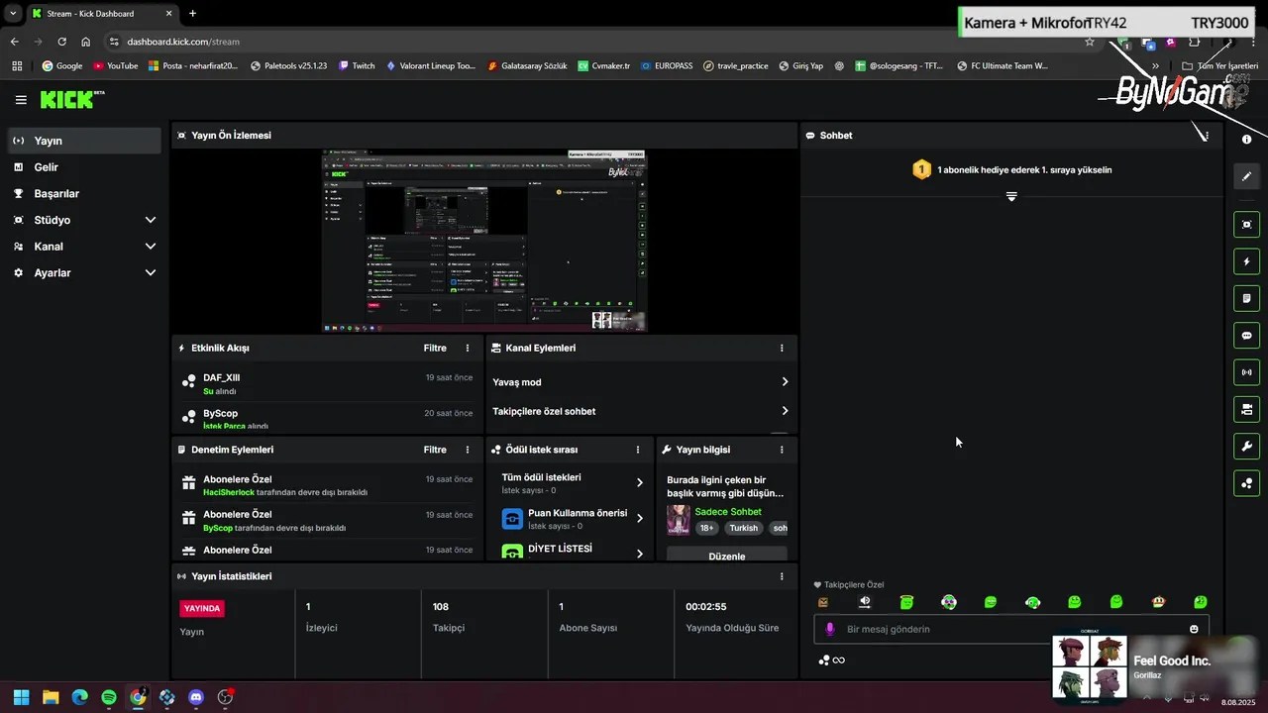Select the ByScop activity entry
The width and height of the screenshot is (1268, 713).
[x=327, y=418]
